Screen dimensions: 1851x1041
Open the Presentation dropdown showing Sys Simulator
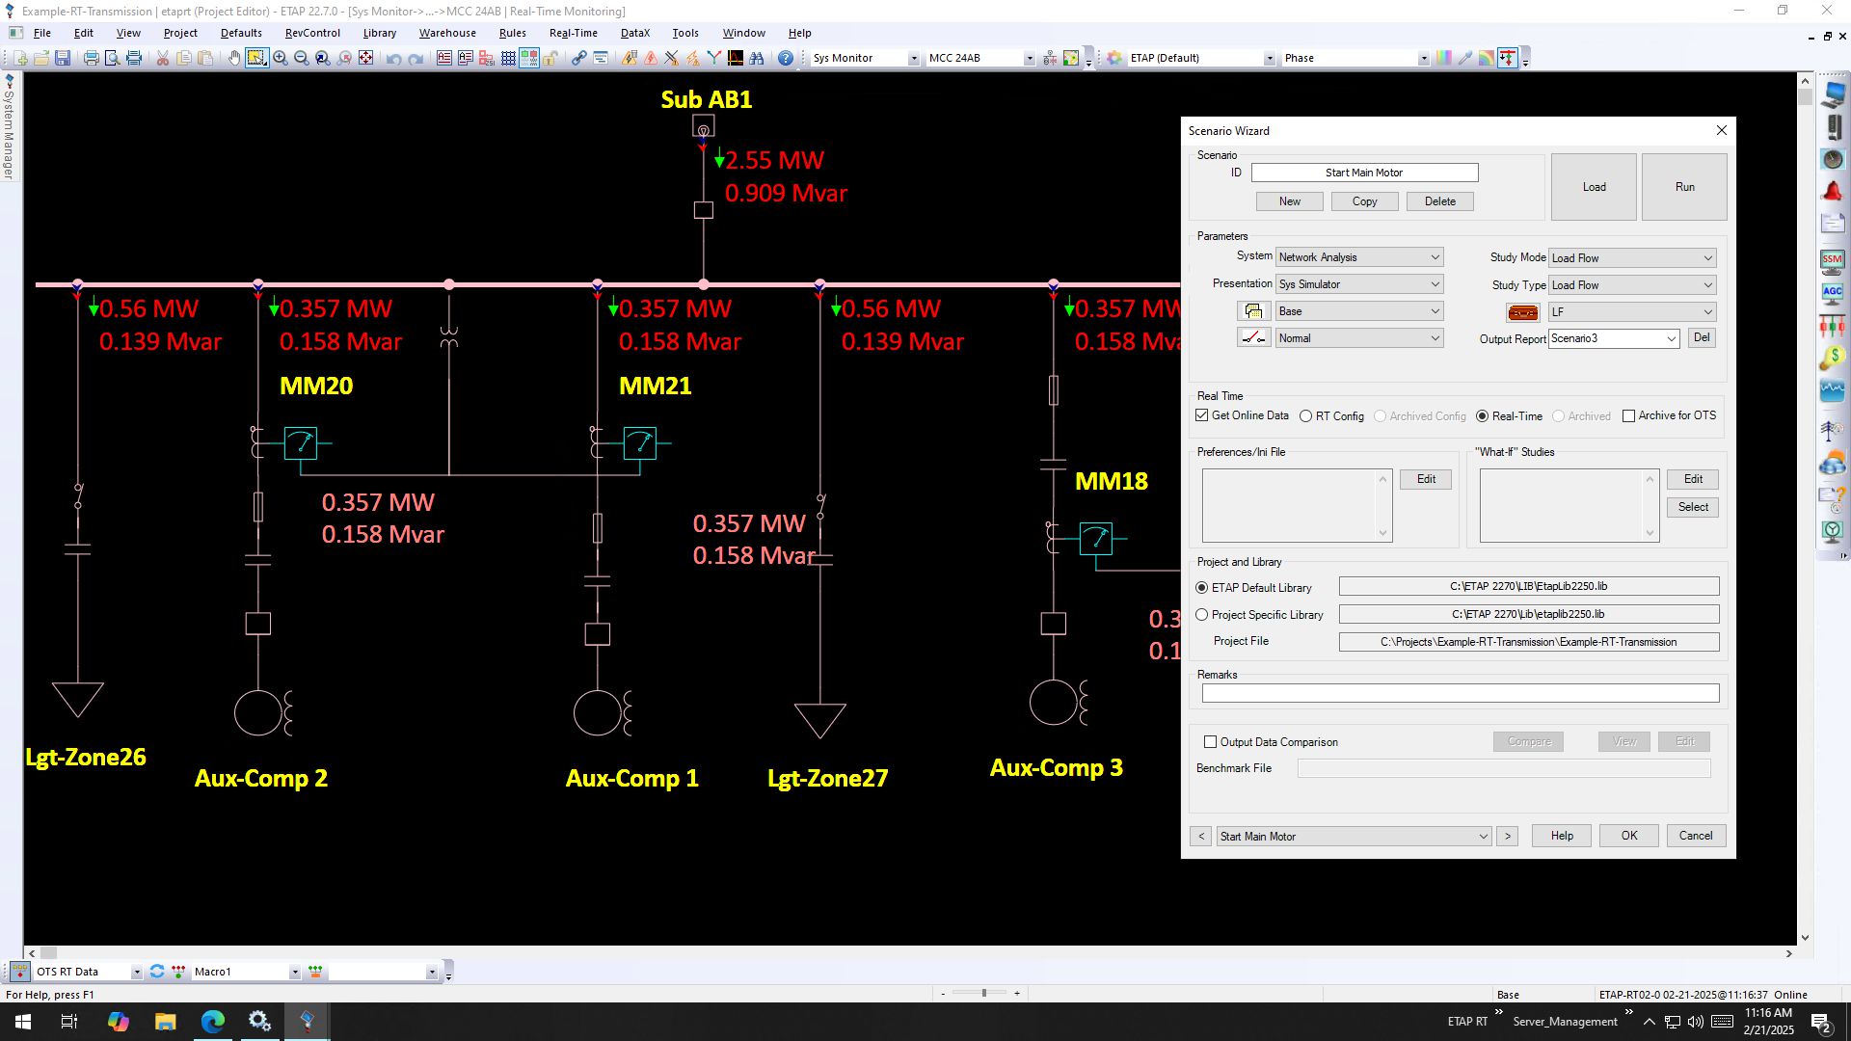[1435, 283]
